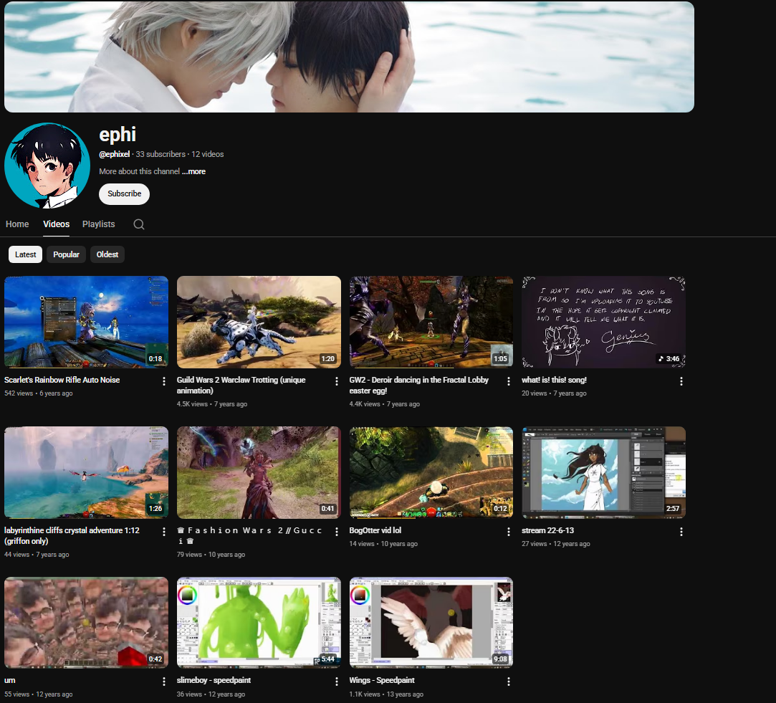The height and width of the screenshot is (703, 776).
Task: Open options menu for Fashion Wars 2 Gucci
Action: [x=337, y=532]
